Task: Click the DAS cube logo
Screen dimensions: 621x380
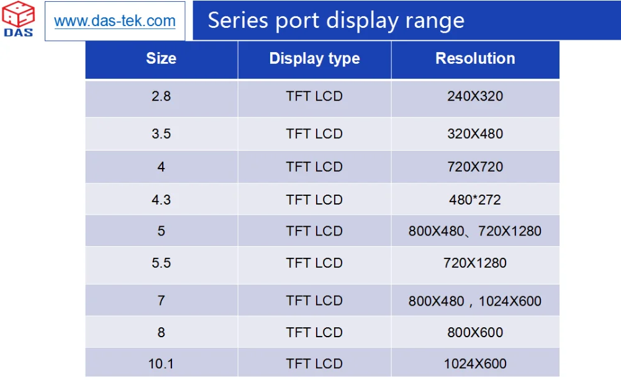Action: 18,19
